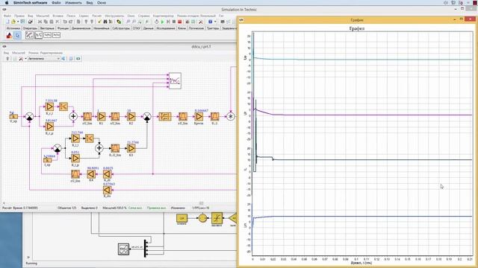Screen dimensions: 478x268
Task: Switch to the Источники block palette tab
Action: click(13, 28)
